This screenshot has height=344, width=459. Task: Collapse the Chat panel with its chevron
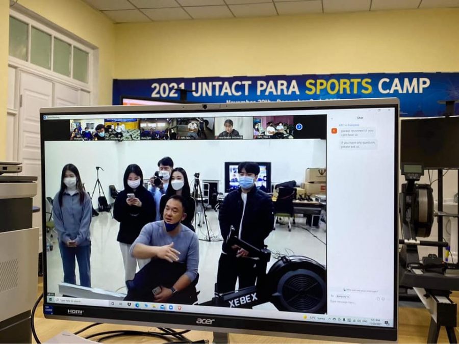tap(332, 118)
